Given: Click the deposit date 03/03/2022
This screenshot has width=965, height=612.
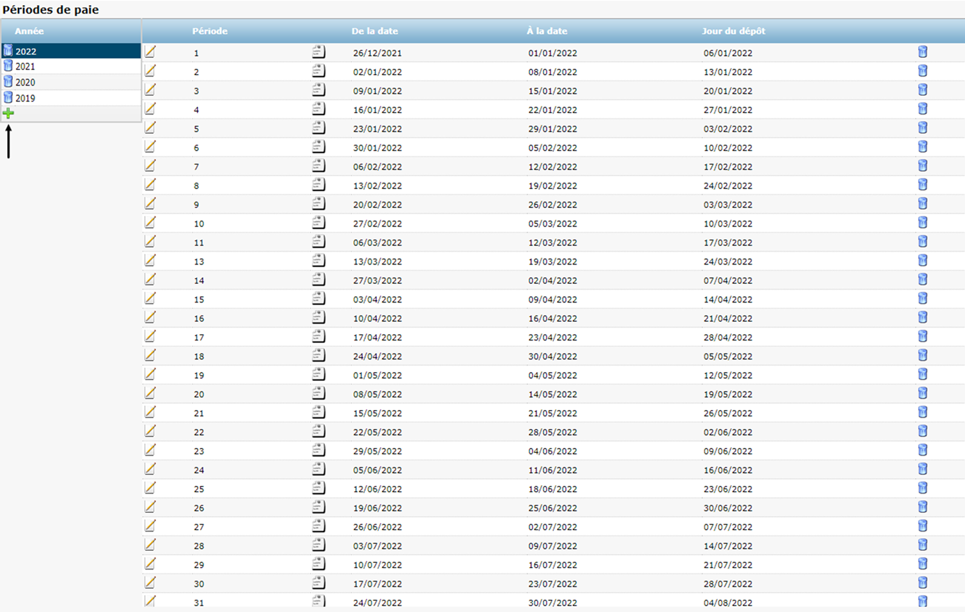Looking at the screenshot, I should 728,205.
